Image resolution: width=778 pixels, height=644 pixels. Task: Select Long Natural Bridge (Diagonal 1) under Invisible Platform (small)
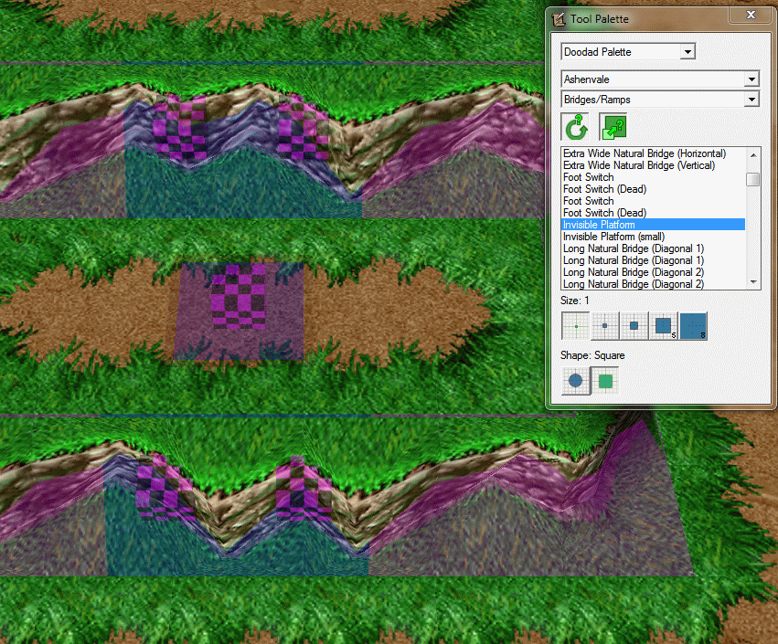click(634, 248)
